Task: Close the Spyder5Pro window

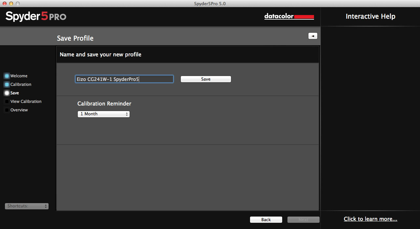Action: click(4, 4)
